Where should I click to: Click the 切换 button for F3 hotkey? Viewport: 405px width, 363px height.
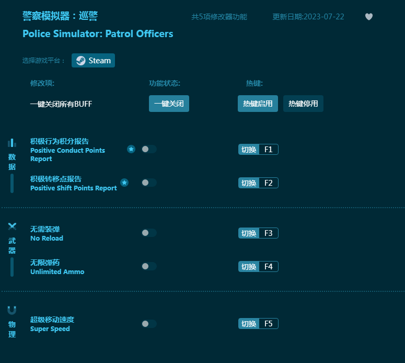point(249,233)
